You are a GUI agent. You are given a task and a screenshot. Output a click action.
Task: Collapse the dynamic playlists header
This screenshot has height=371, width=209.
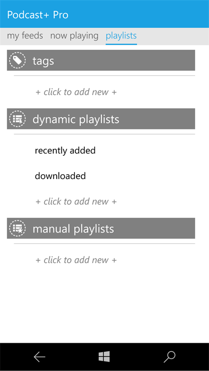pyautogui.click(x=101, y=119)
